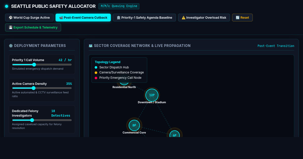The height and width of the screenshot is (159, 303).
Task: Select the Commercial Core 8P node
Action: click(134, 125)
